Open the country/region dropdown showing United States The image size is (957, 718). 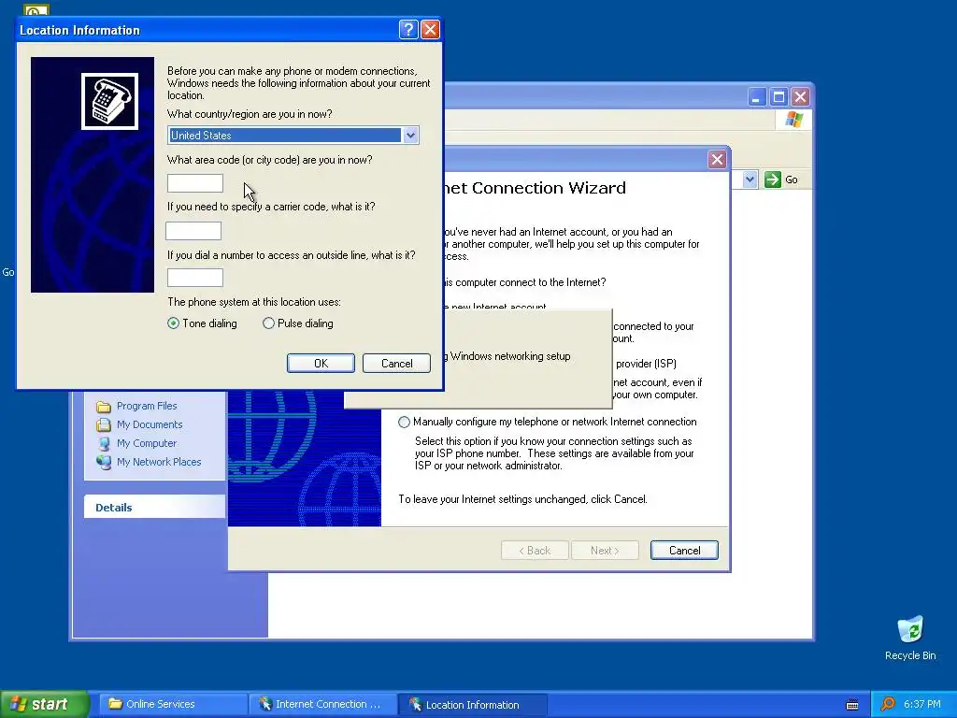(x=411, y=135)
